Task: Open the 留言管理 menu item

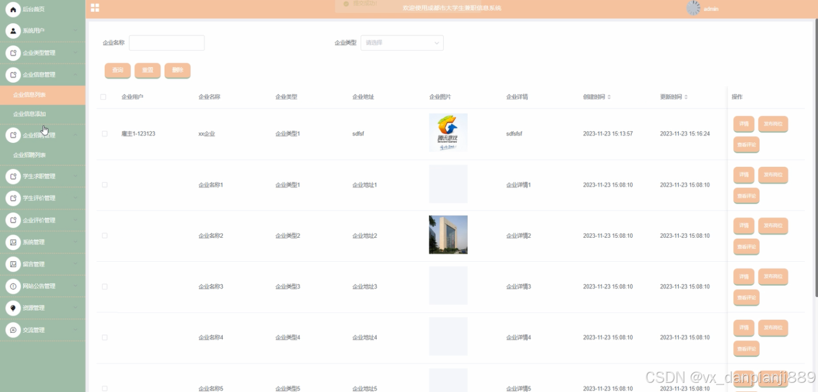Action: pyautogui.click(x=43, y=265)
